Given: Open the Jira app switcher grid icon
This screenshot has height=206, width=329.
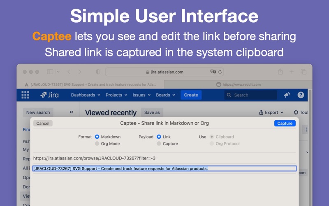Looking at the screenshot, I should point(25,95).
